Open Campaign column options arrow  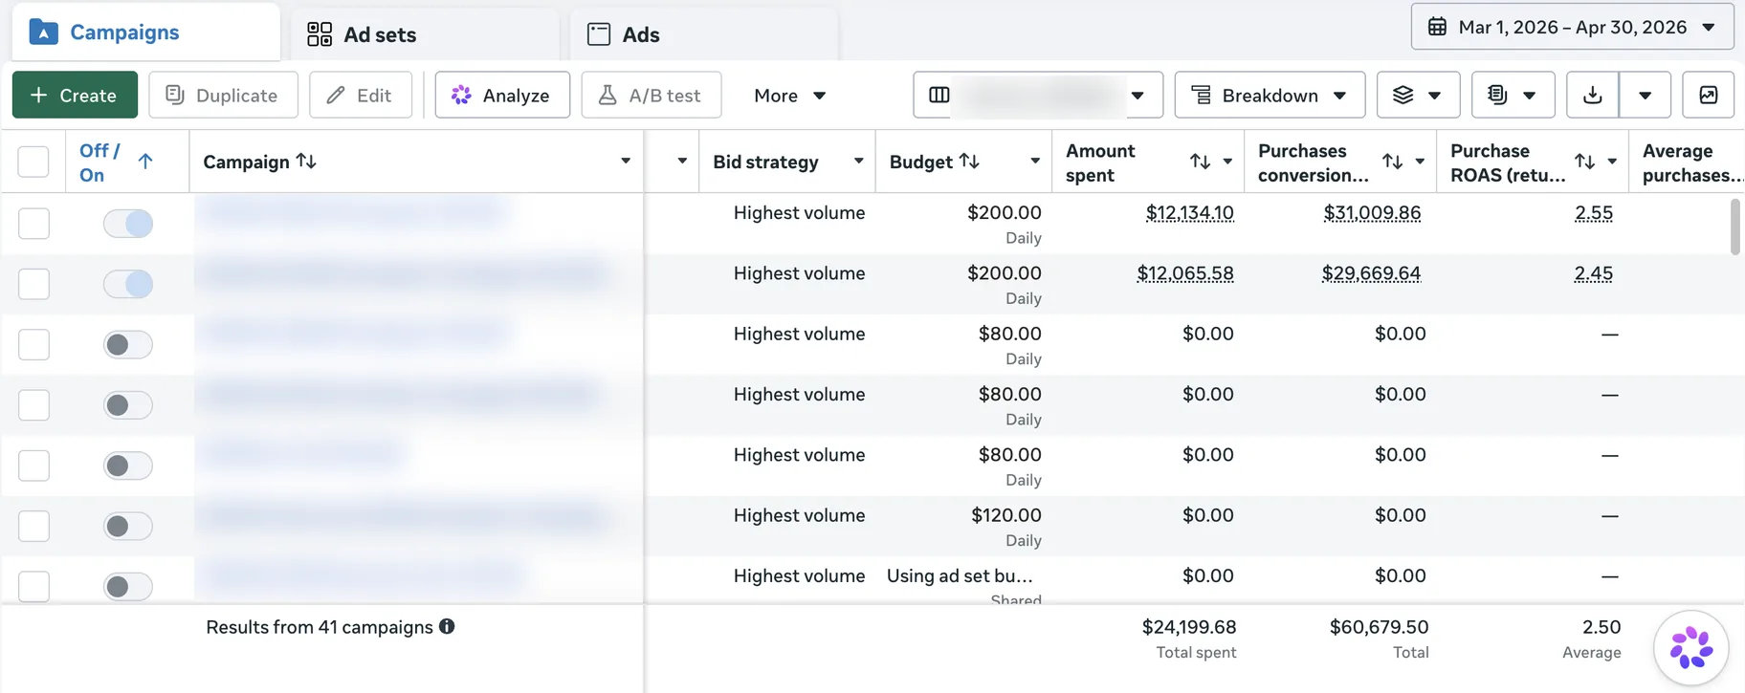pyautogui.click(x=626, y=161)
